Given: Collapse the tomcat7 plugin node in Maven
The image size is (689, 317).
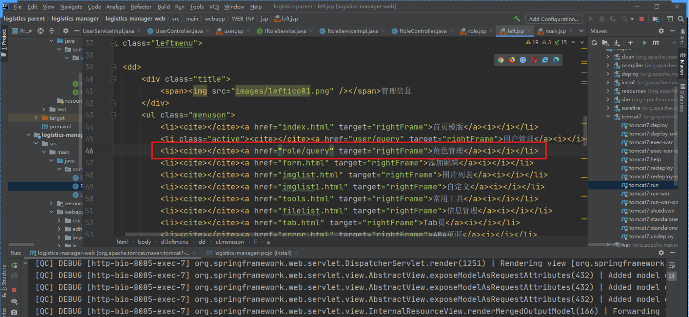Looking at the screenshot, I should (608, 117).
